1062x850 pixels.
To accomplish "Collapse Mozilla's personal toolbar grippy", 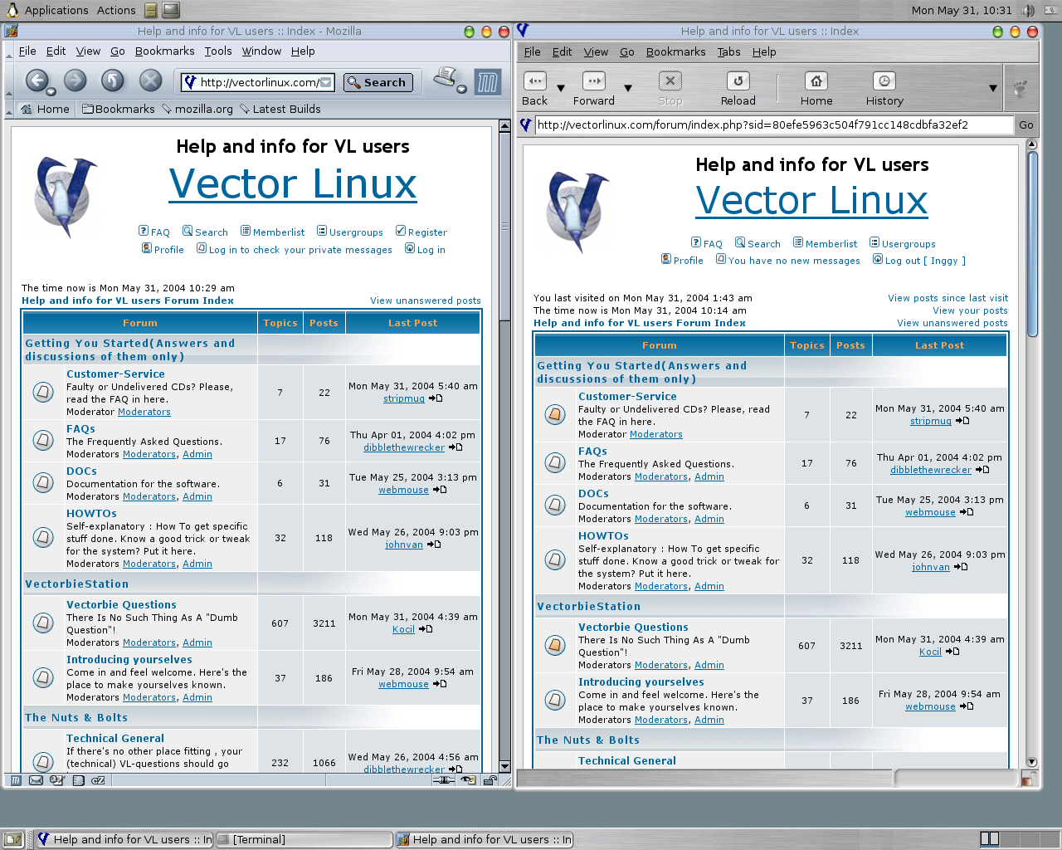I will 9,109.
